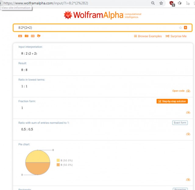Click the Properties button in the Rectangle pod
195x190 pixels.
(x=180, y=189)
